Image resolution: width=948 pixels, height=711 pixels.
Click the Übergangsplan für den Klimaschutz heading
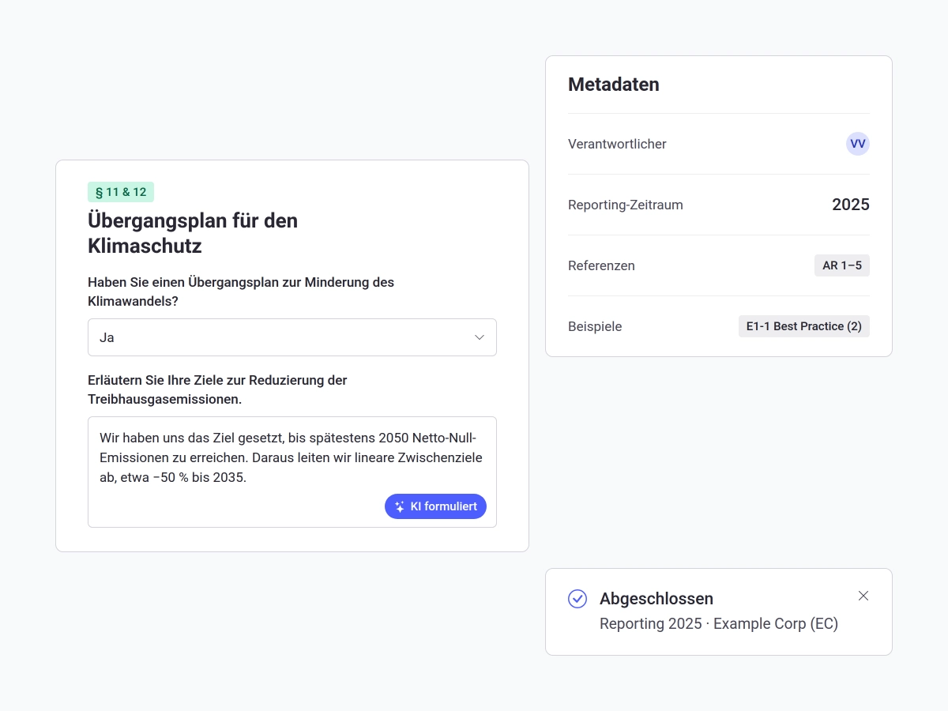(x=193, y=233)
